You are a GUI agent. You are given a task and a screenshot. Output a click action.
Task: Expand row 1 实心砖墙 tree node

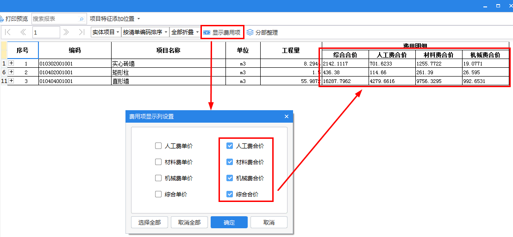[11, 63]
